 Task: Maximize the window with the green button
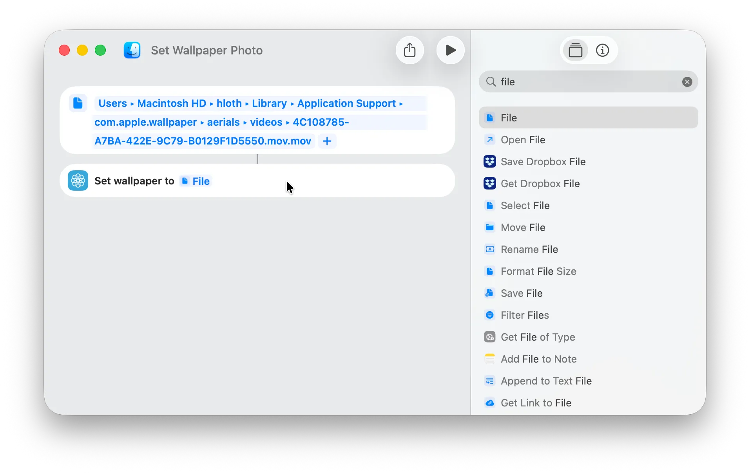(100, 50)
